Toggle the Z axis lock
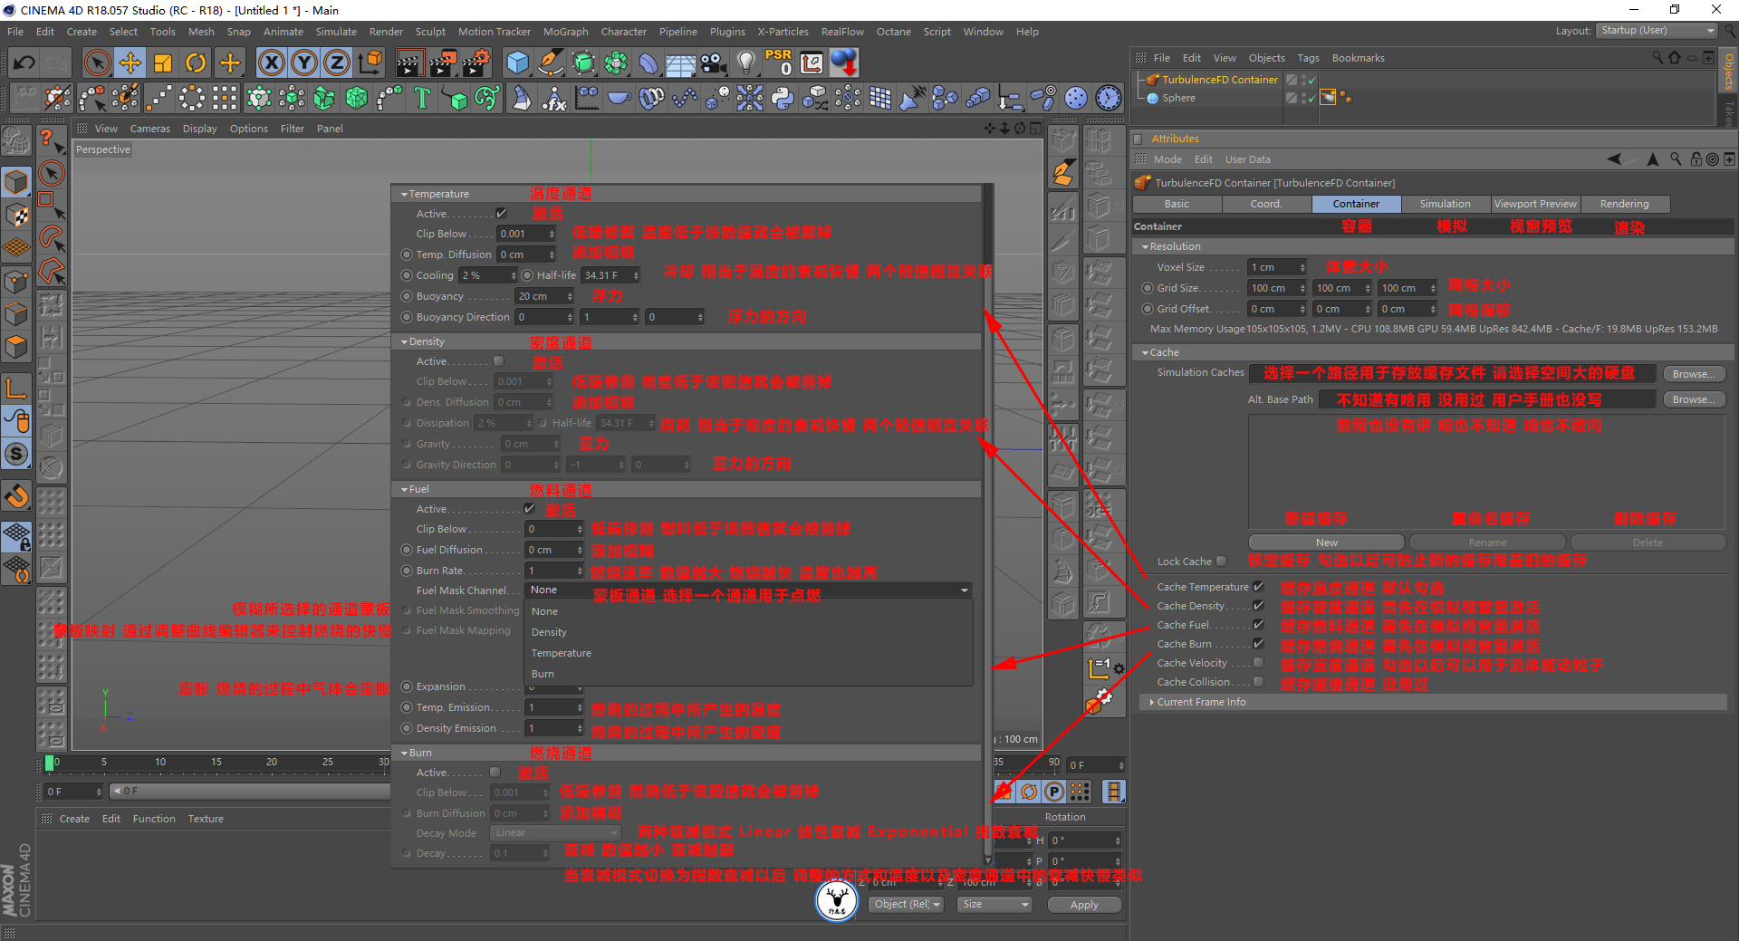Viewport: 1739px width, 941px height. [x=337, y=62]
